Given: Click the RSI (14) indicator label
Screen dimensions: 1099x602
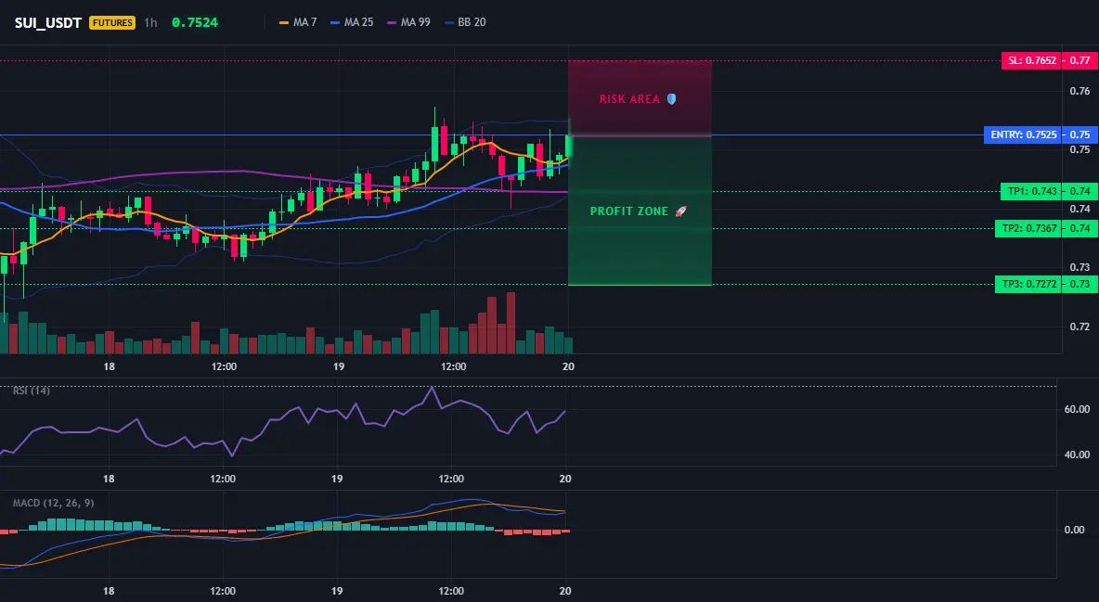Looking at the screenshot, I should tap(31, 391).
